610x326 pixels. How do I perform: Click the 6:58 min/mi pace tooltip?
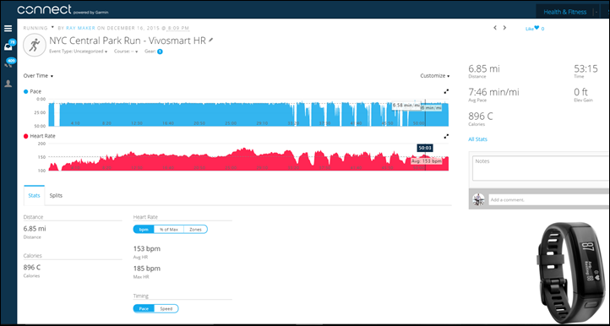click(x=406, y=106)
